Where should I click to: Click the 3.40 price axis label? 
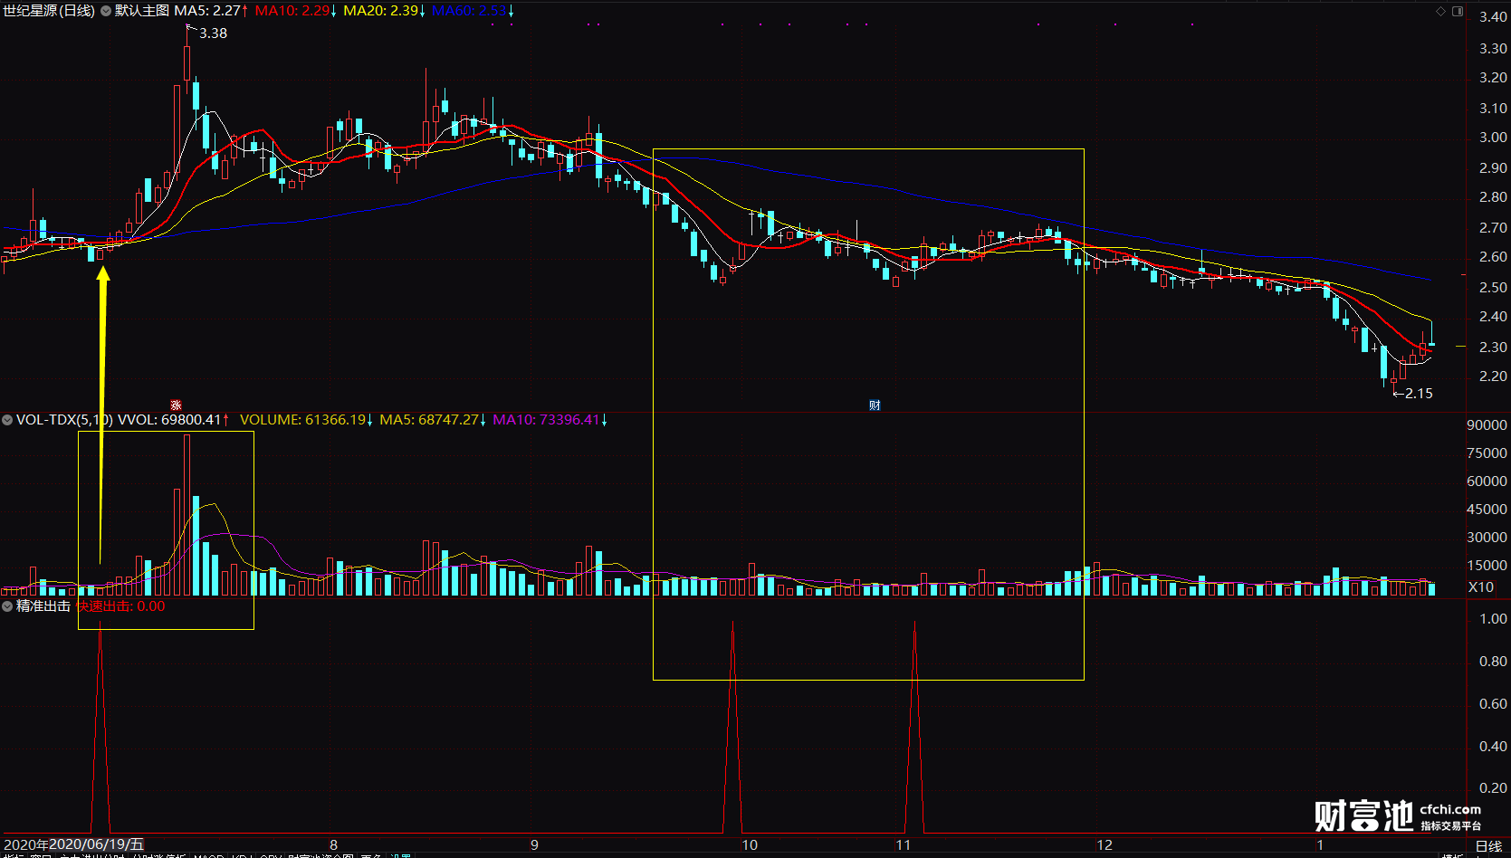[1493, 17]
